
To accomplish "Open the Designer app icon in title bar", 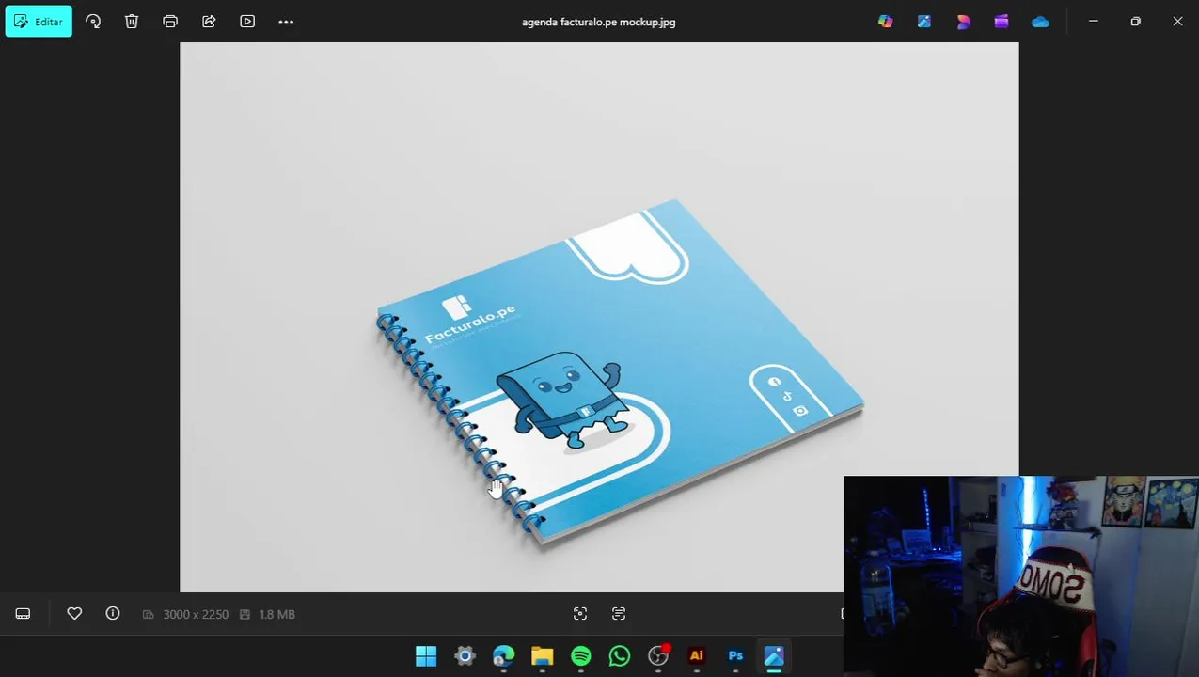I will 924,22.
